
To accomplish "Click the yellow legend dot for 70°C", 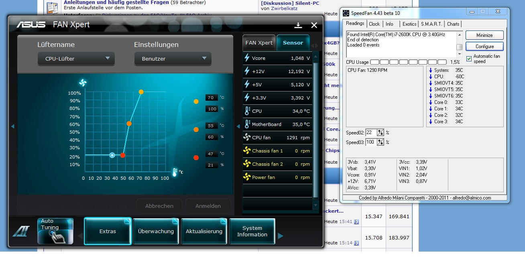I will click(x=196, y=102).
